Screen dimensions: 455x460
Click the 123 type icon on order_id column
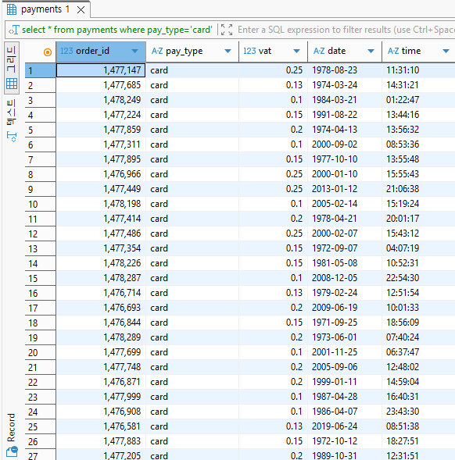tap(66, 51)
